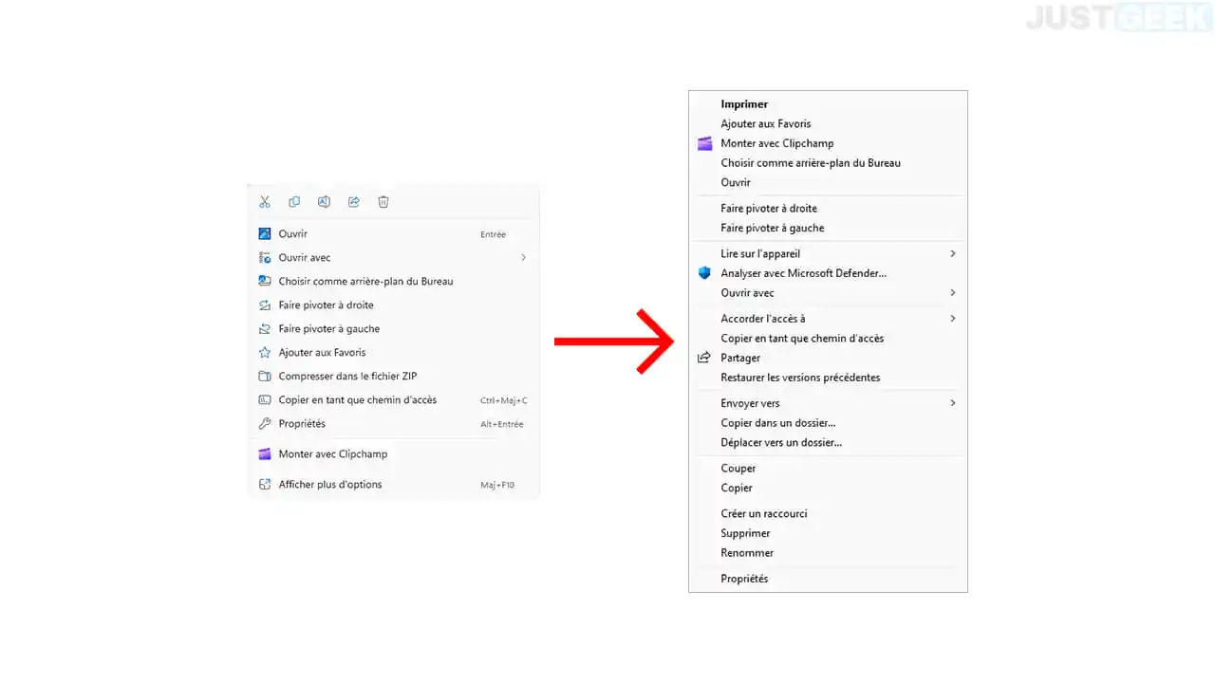The image size is (1215, 683).
Task: Expand the 'Ouvrir avec' chevron in the compact menu
Action: [x=523, y=257]
